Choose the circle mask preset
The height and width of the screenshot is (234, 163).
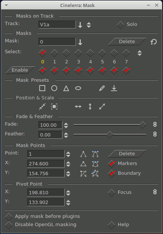(54, 88)
